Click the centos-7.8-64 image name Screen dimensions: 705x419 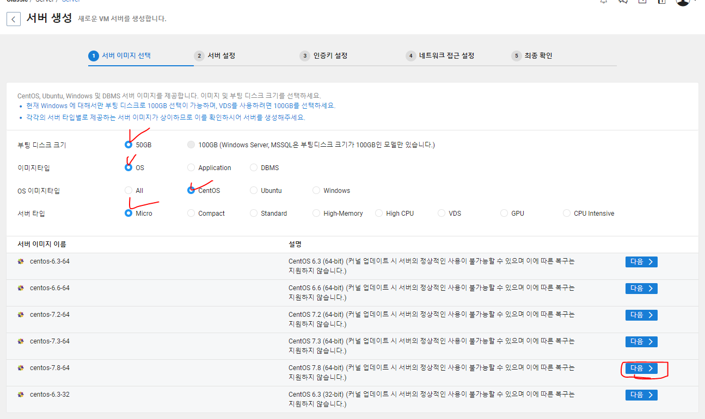pyautogui.click(x=50, y=368)
